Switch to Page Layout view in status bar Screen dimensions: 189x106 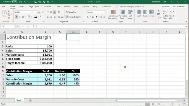click(153, 104)
